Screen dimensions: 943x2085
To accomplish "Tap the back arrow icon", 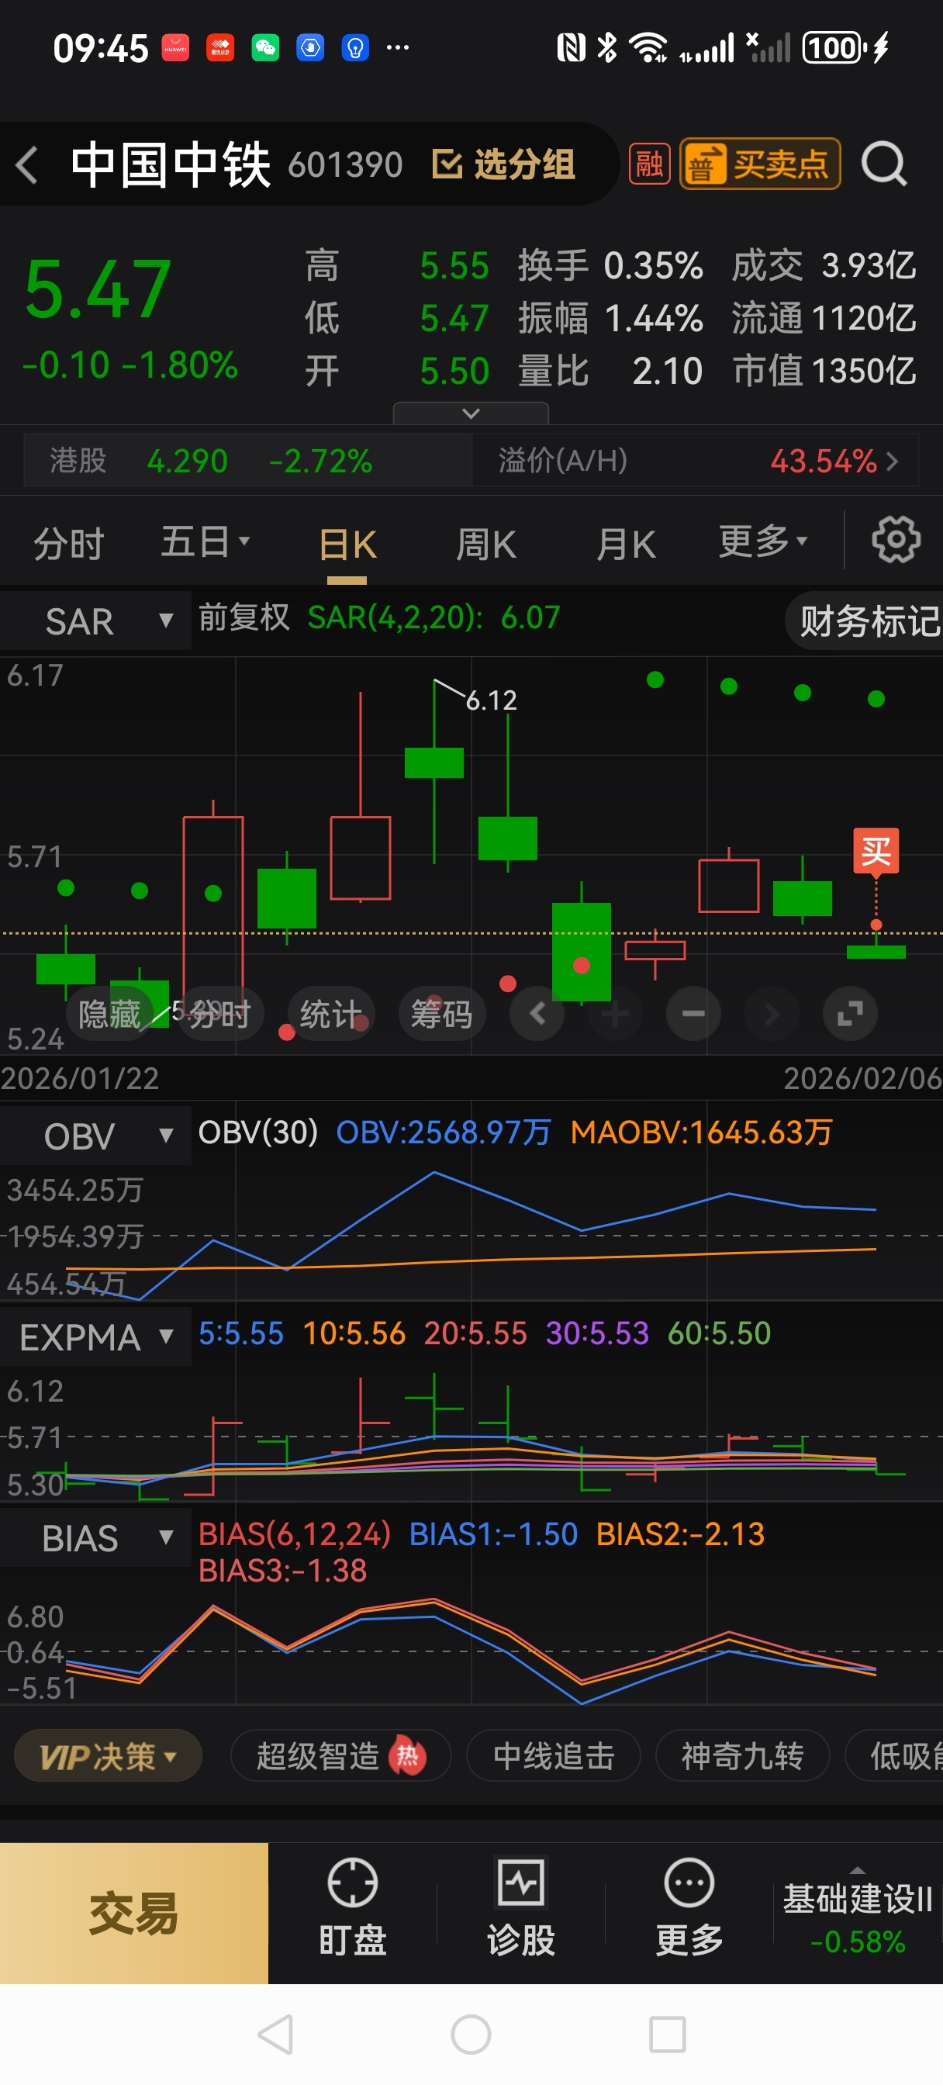I will coord(27,165).
